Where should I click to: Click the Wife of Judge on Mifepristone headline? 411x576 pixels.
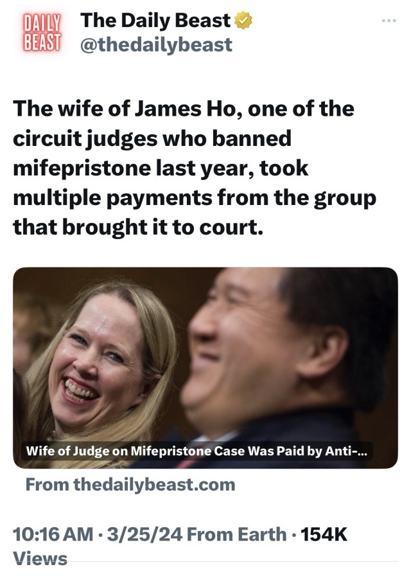pyautogui.click(x=197, y=451)
